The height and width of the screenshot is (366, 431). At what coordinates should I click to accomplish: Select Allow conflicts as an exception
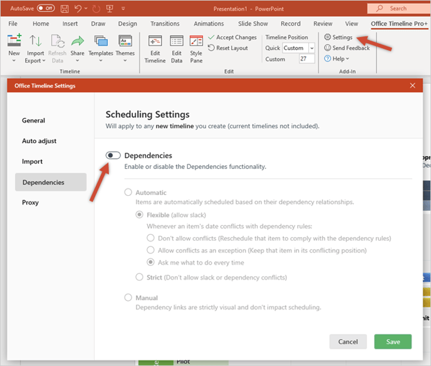click(x=150, y=250)
